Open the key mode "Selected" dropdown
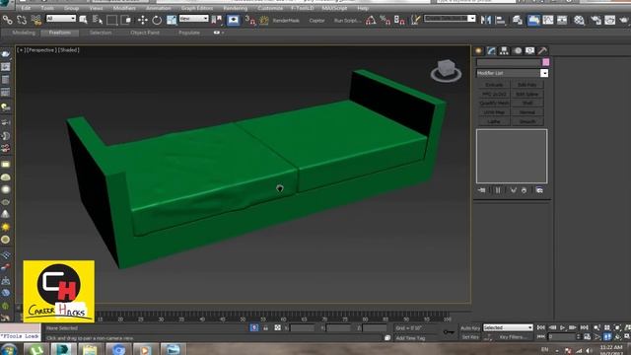 click(x=508, y=327)
